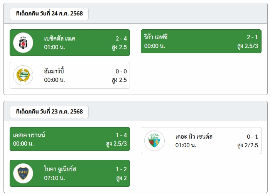Click the 07:10 น. kickoff time
Viewport: 270px width, 195px height.
(x=54, y=178)
